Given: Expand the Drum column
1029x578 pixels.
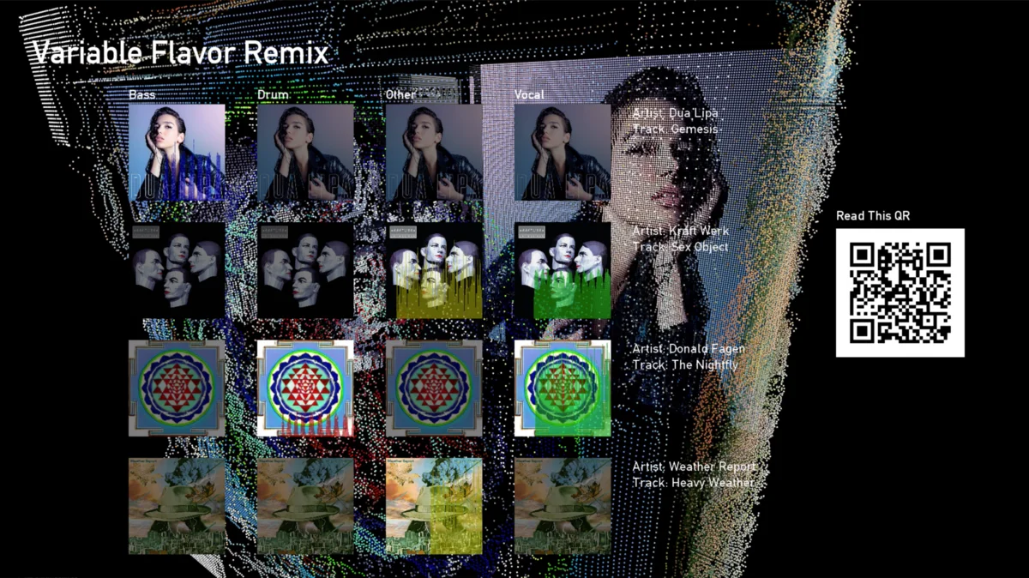Looking at the screenshot, I should point(272,94).
